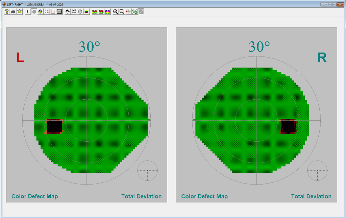Select the multicolor pie map icon
Viewport: 346px width, 218px height.
coord(41,12)
